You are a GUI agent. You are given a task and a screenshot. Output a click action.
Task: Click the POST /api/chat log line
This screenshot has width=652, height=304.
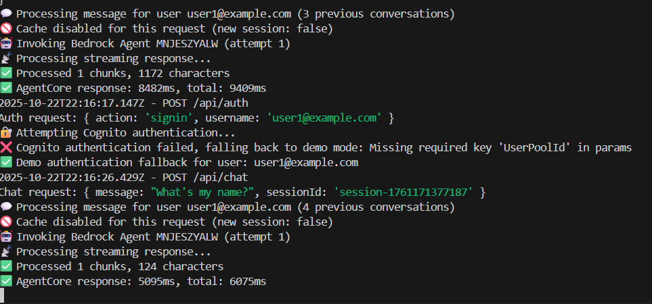tap(124, 178)
